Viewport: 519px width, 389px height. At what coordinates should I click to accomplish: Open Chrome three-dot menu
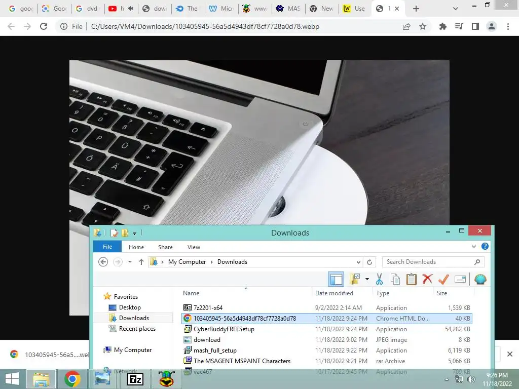click(508, 26)
